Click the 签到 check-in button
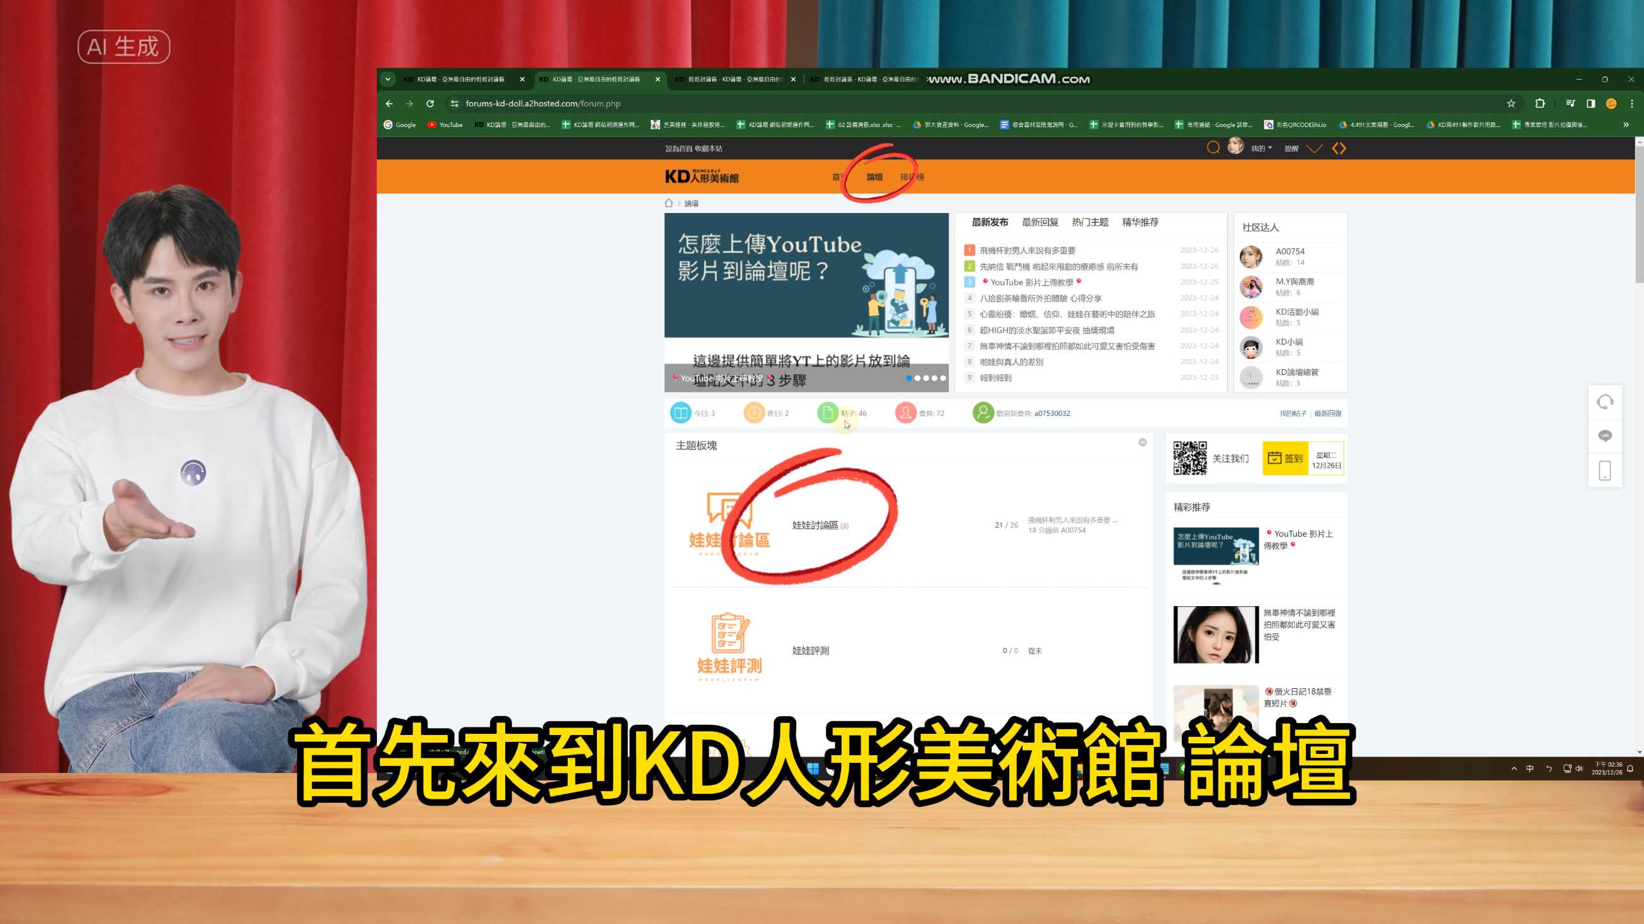The width and height of the screenshot is (1644, 924). [1285, 458]
